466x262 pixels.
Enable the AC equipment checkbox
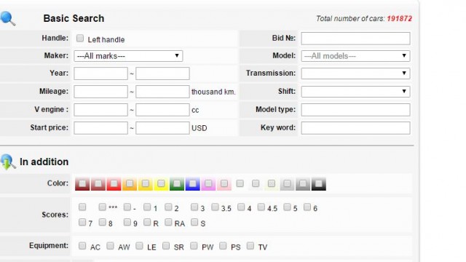[x=82, y=246]
